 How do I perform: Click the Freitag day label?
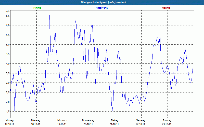(114, 120)
